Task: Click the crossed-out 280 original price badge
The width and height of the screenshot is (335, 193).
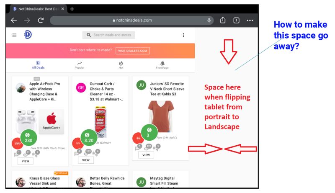Action: (17, 143)
